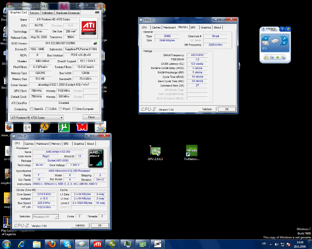Viewport: 312px width, 249px height.
Task: Select About tab in CPU-Z memory window
Action: 218,27
